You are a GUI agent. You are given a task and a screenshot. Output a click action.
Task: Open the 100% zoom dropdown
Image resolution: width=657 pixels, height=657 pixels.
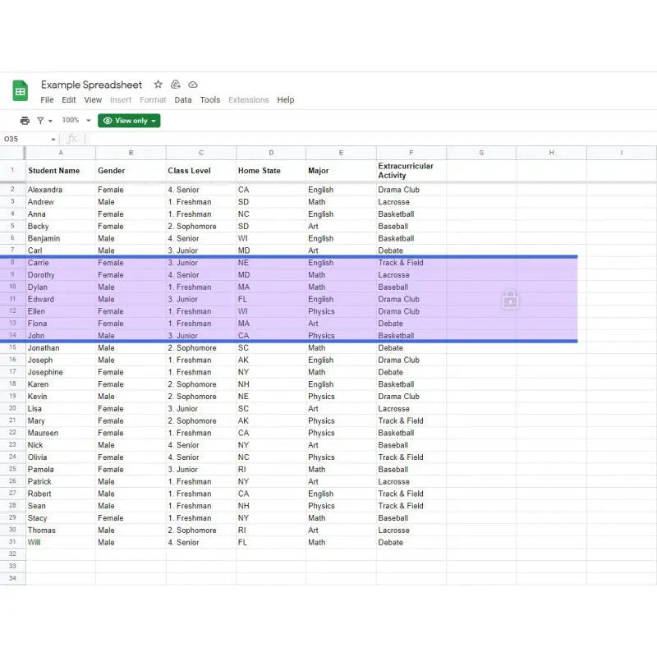click(76, 121)
